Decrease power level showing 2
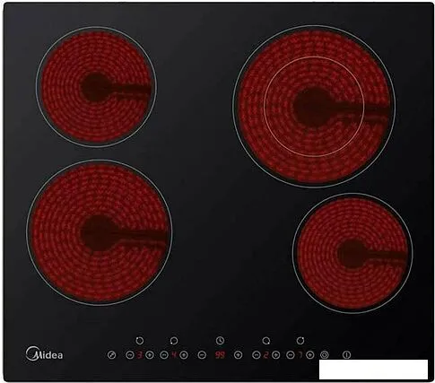This screenshot has width=435, height=383. (256, 355)
